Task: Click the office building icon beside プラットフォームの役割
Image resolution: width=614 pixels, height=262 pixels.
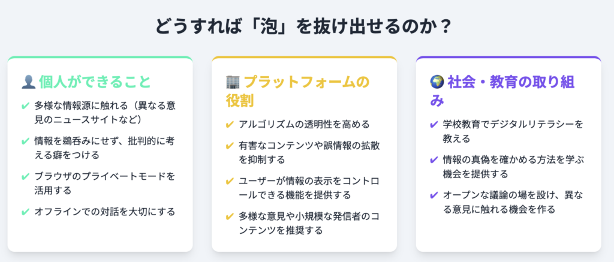Action: point(233,82)
